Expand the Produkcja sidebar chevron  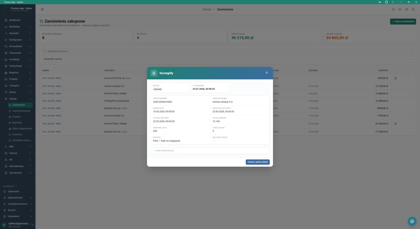pos(30,59)
